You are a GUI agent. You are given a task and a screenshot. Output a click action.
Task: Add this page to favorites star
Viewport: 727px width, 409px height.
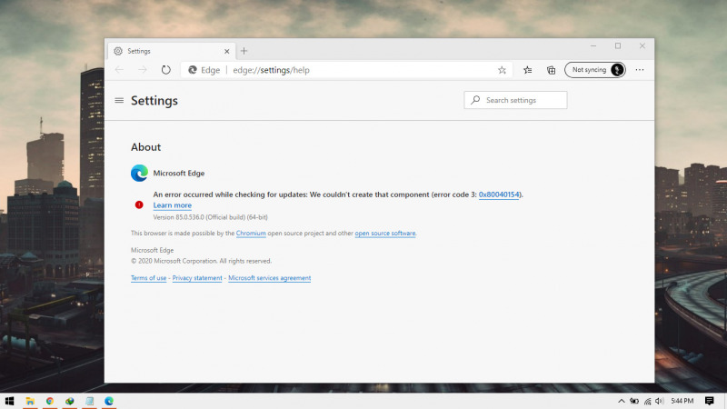pyautogui.click(x=502, y=70)
